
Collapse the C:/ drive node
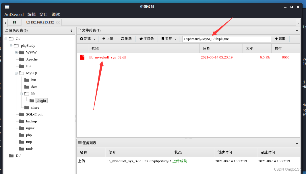(x=6, y=39)
